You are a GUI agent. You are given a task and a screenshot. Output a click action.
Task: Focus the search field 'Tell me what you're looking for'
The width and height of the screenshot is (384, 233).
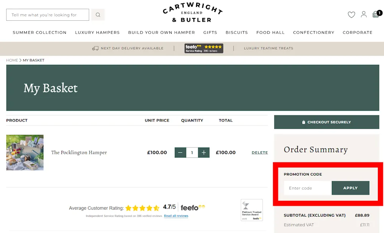pyautogui.click(x=48, y=15)
